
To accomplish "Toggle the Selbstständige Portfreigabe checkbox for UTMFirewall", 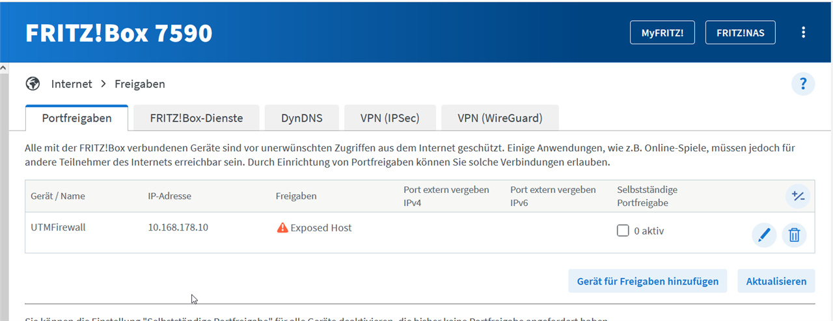I will 623,230.
